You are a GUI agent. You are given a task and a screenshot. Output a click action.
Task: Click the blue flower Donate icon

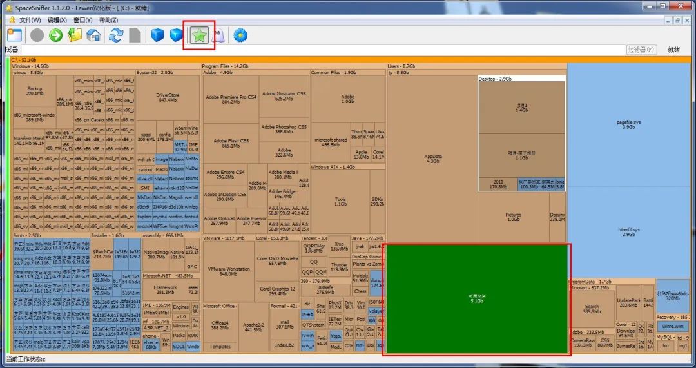point(240,35)
